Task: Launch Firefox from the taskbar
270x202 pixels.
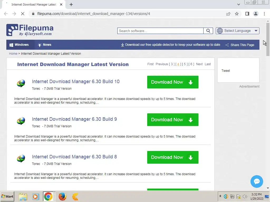Action: 62,196
